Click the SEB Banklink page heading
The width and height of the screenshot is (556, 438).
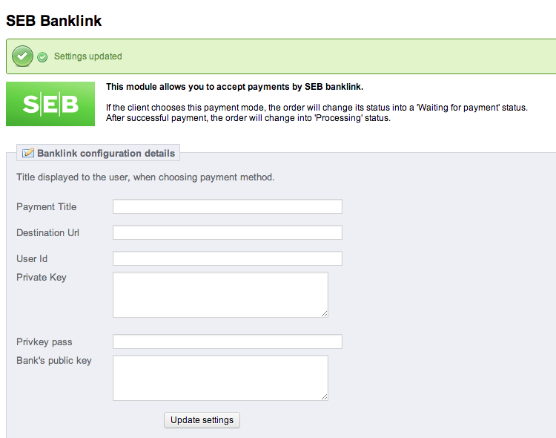pyautogui.click(x=54, y=21)
